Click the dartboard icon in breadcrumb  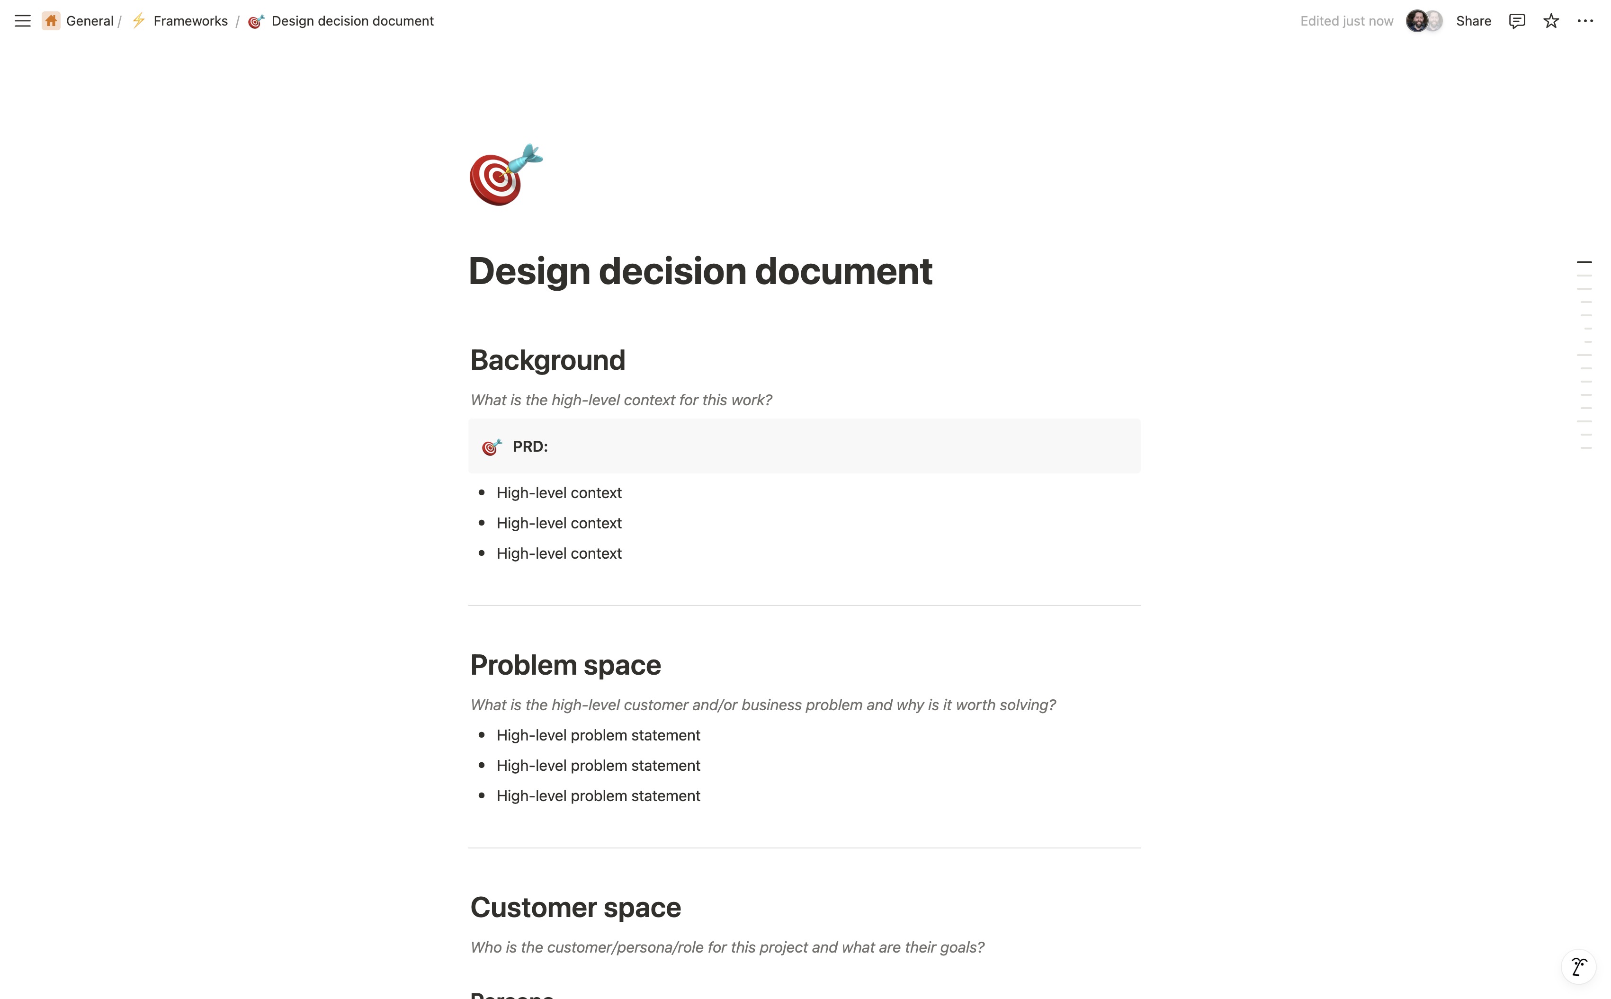point(256,21)
